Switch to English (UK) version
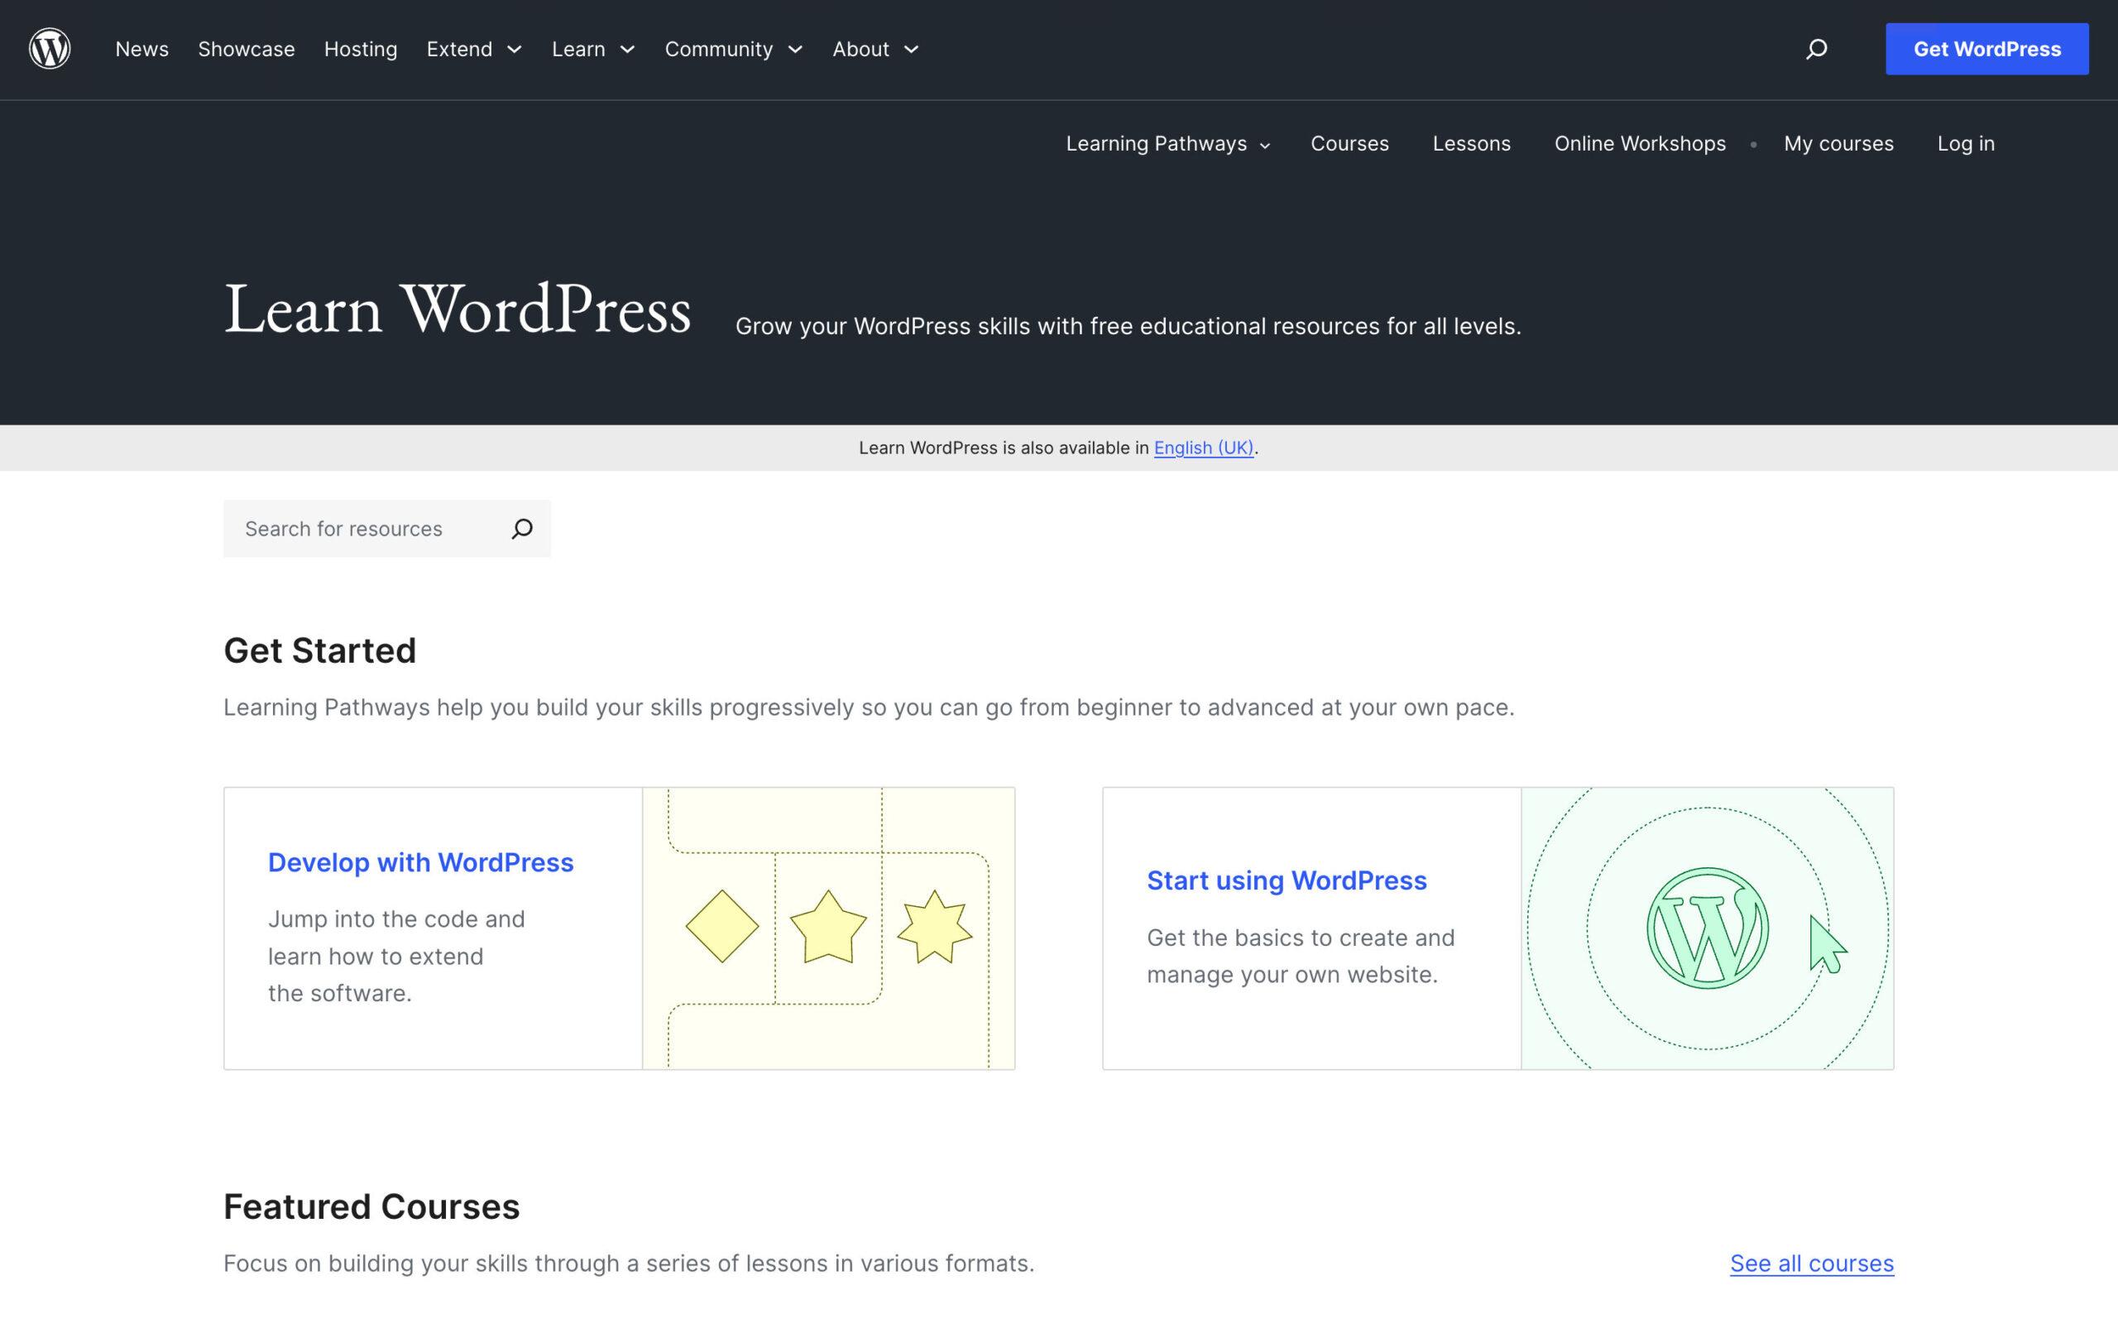The image size is (2118, 1324). 1204,448
